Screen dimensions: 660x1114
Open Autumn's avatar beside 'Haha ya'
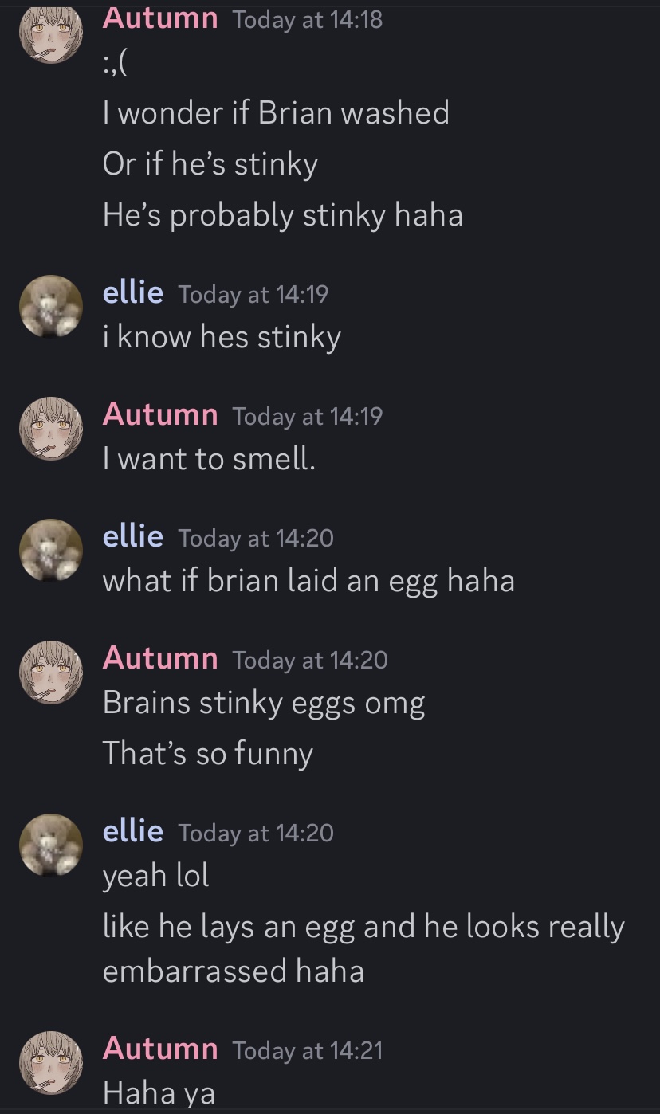[51, 1063]
